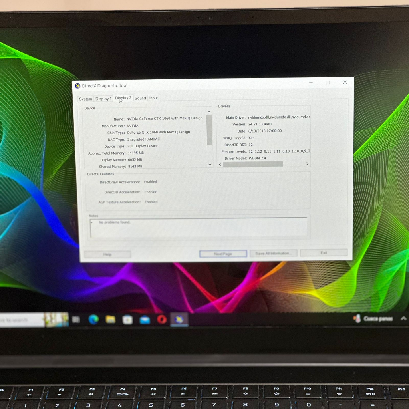Launch the Opera browser from the taskbar
The width and height of the screenshot is (409, 409).
pyautogui.click(x=162, y=319)
